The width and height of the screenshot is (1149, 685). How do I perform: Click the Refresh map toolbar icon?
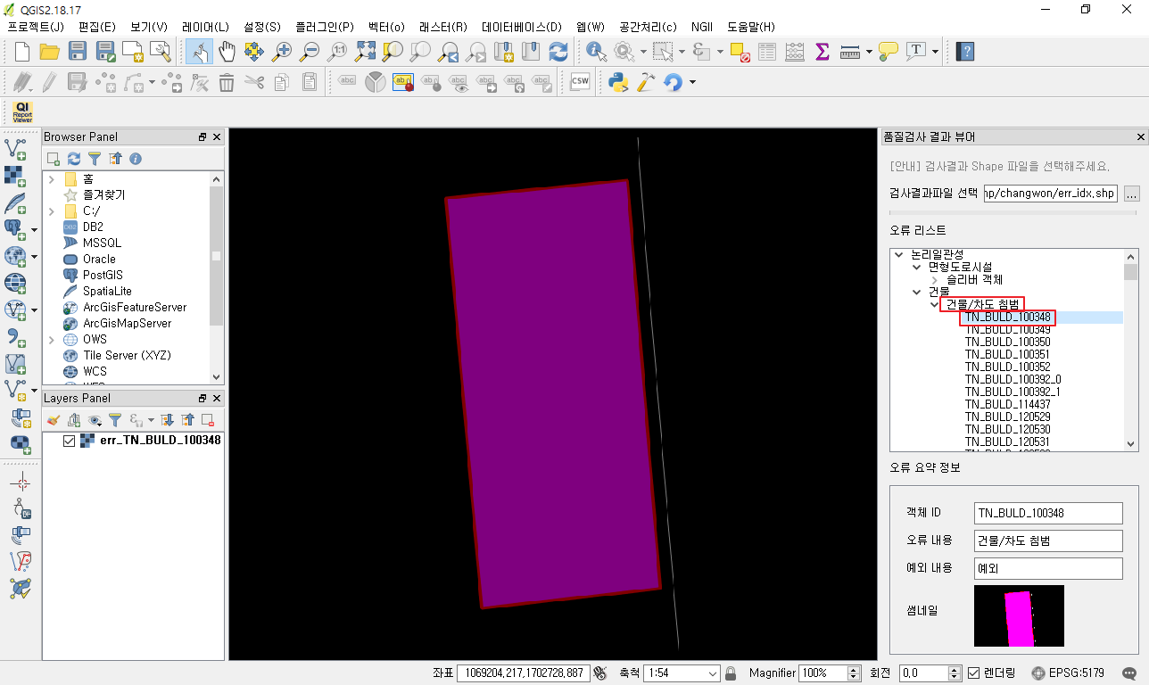558,52
